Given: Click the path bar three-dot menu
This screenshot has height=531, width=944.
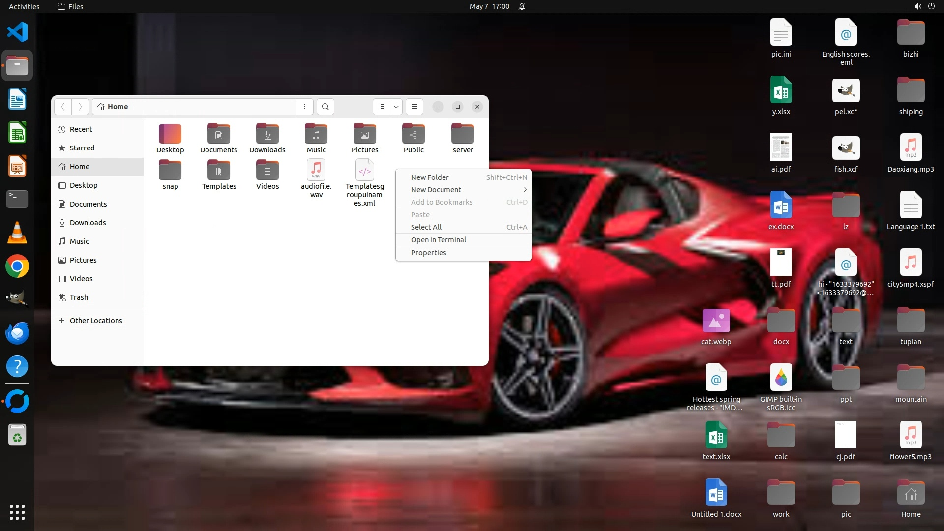Looking at the screenshot, I should pos(305,107).
